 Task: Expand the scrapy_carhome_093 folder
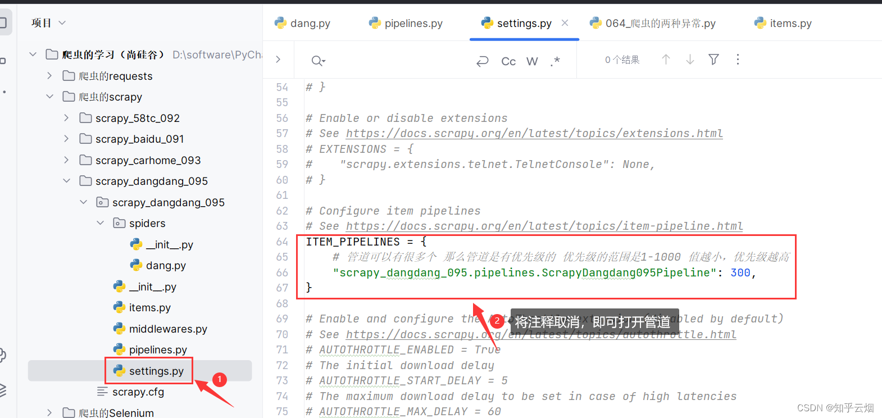[x=66, y=160]
